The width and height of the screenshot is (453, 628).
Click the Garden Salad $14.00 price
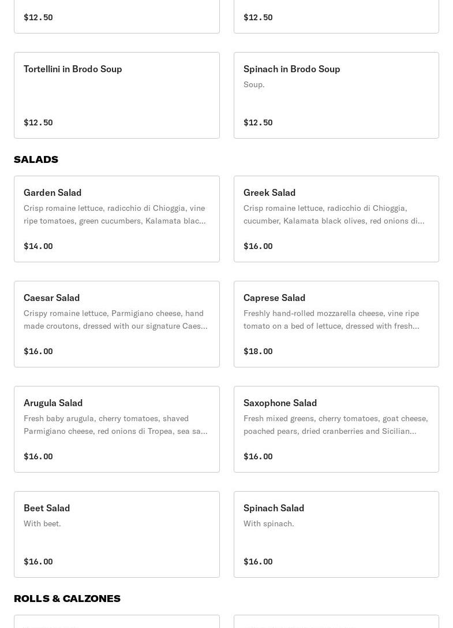38,246
